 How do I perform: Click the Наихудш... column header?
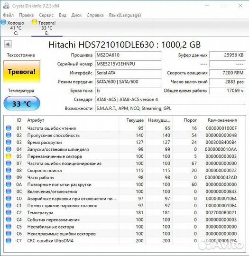[x=159, y=120]
